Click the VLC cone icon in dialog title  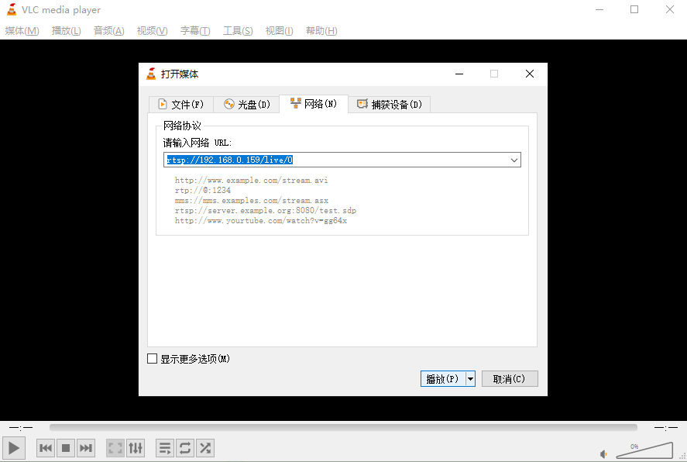coord(151,74)
